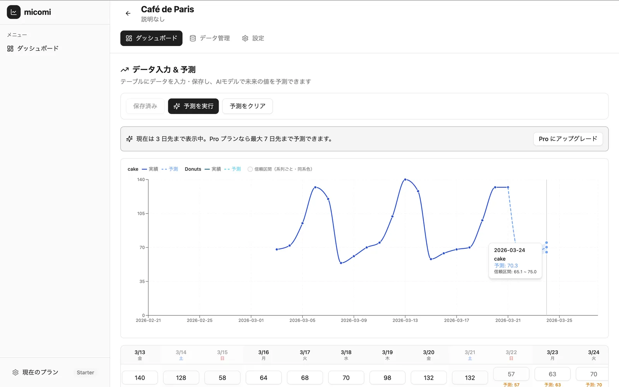Click the sidebar dashboard grid icon
This screenshot has width=619, height=387.
click(10, 48)
